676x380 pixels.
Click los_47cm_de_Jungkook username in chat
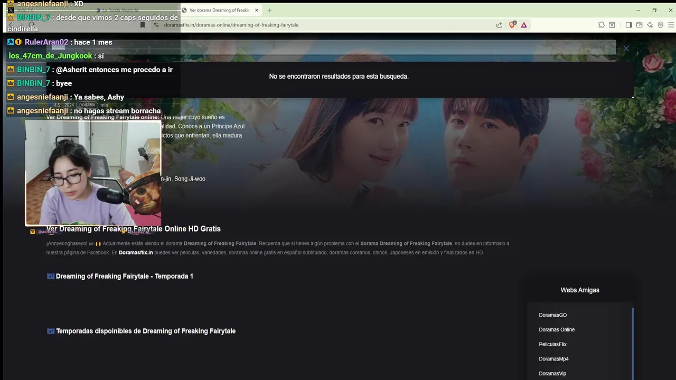click(x=50, y=56)
